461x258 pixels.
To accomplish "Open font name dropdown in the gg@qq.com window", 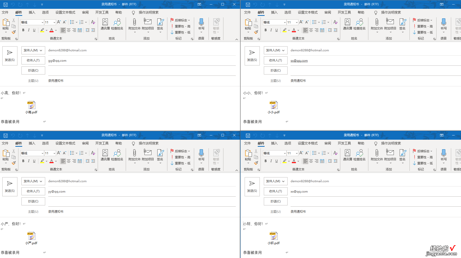I will tap(42, 22).
